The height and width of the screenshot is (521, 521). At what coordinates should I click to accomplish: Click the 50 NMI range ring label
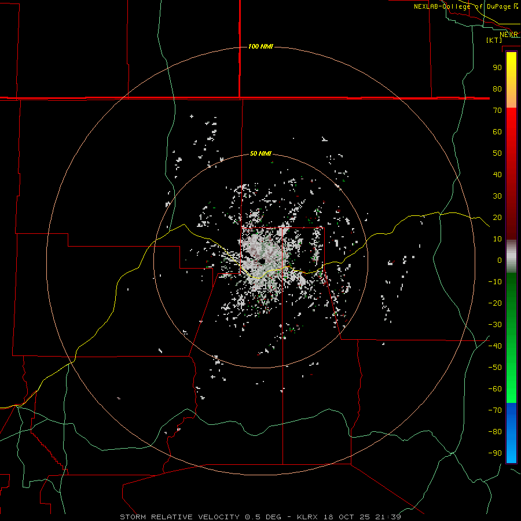260,153
